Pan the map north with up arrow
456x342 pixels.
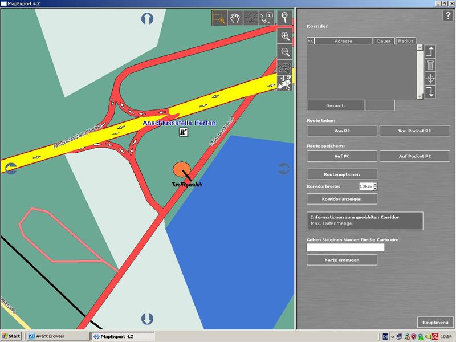tap(147, 18)
